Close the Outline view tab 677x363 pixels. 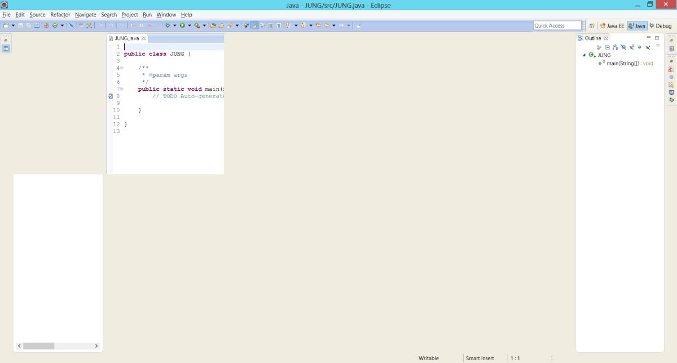pyautogui.click(x=606, y=38)
